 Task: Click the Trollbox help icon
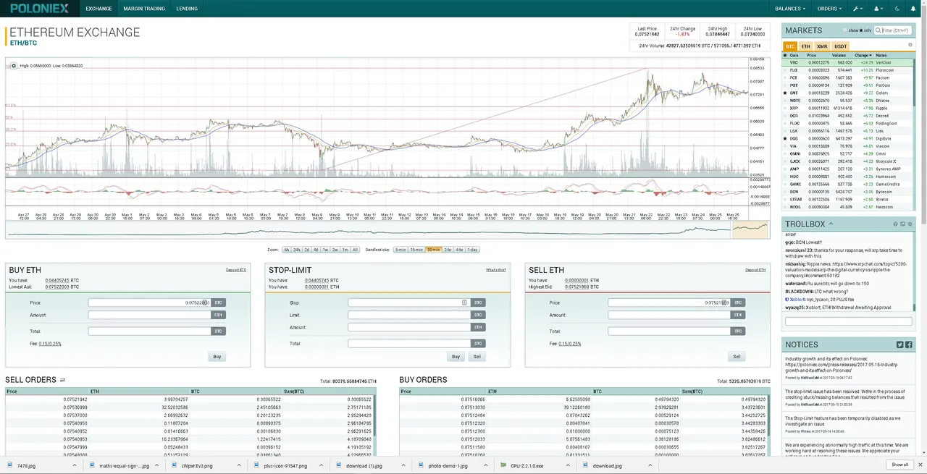[x=895, y=224]
